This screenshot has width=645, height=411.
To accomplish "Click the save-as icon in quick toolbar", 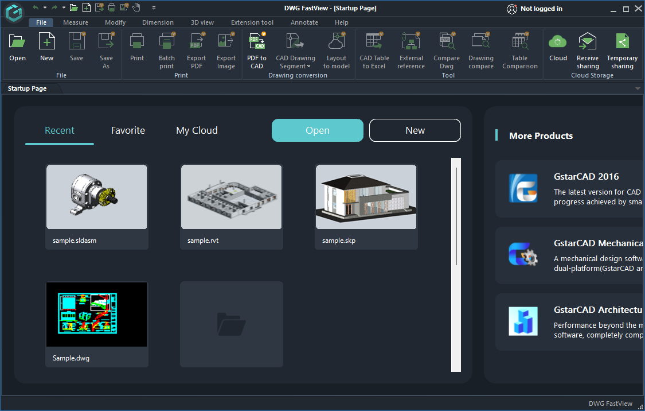I will [99, 7].
